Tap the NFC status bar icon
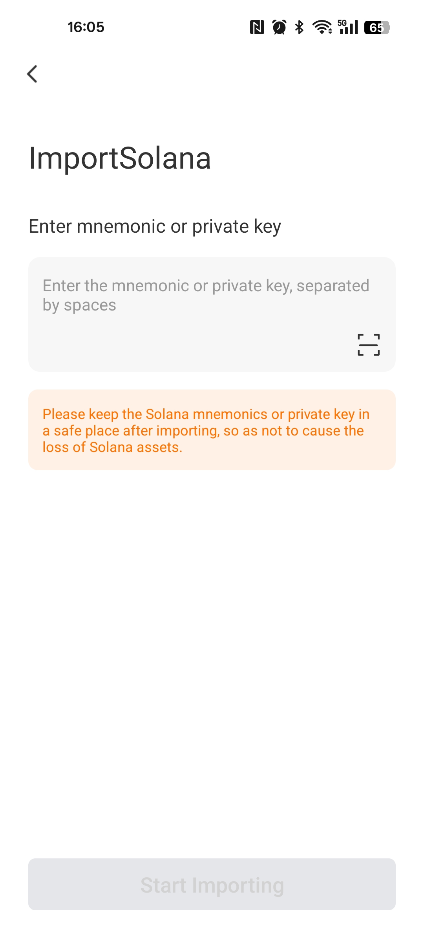Screen dimensions: 424x948 [257, 28]
